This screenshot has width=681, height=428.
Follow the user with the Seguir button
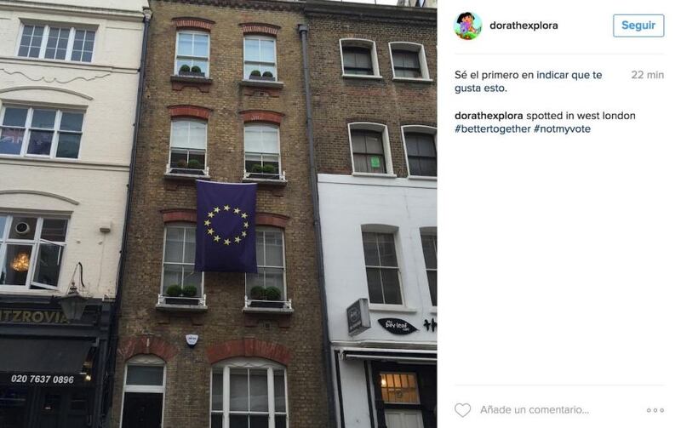tap(638, 26)
